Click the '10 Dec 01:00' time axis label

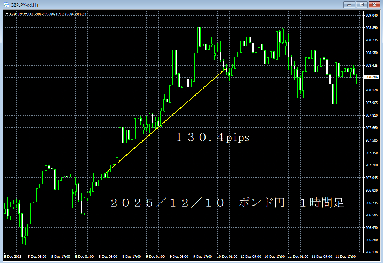coord(227,257)
